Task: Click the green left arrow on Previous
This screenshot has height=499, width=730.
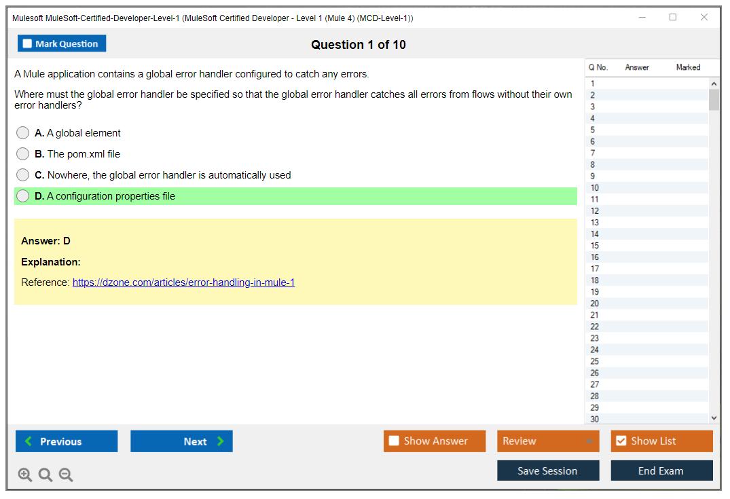Action: [29, 441]
